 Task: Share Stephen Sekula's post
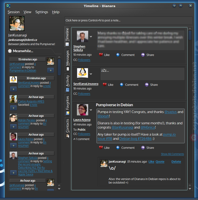[x=148, y=55]
